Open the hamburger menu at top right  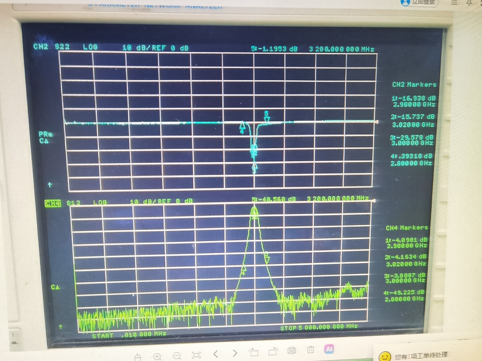454,3
